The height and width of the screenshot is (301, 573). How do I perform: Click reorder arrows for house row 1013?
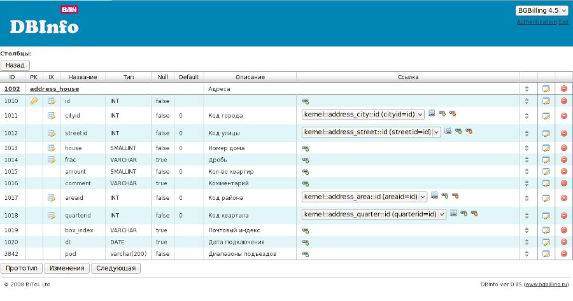527,148
